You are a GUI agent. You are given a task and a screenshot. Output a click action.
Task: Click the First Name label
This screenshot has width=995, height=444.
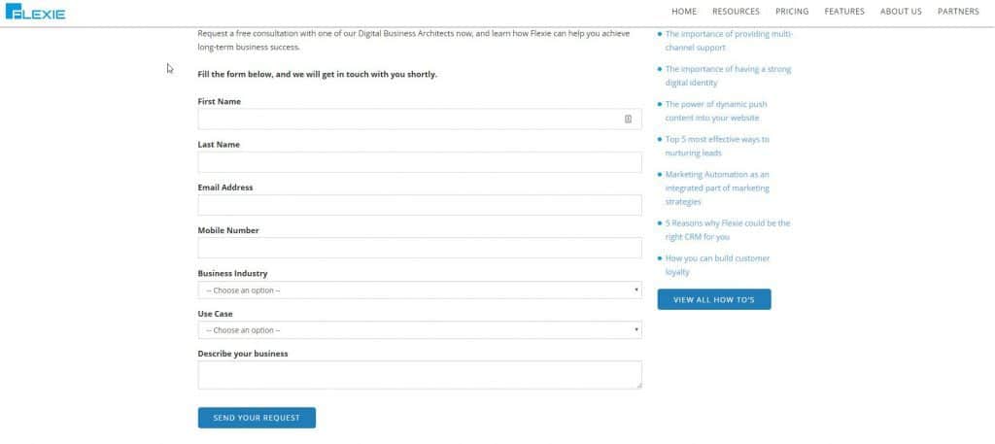click(x=219, y=101)
